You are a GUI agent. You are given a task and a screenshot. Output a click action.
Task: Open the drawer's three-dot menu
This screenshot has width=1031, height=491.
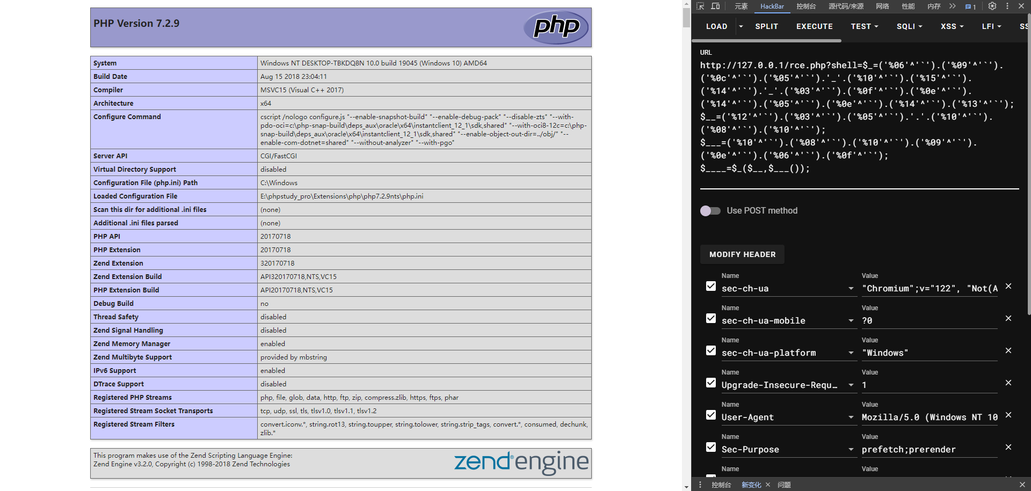(700, 485)
